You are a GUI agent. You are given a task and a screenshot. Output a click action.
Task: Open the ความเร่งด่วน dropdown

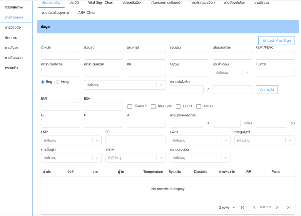click(200, 158)
